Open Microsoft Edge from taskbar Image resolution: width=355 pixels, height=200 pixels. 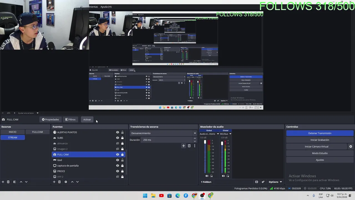click(x=177, y=196)
